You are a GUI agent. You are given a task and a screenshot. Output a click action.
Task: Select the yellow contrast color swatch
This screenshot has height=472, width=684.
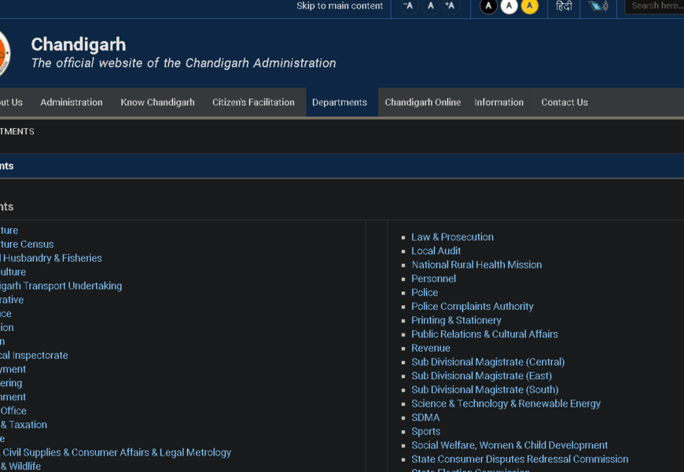coord(530,6)
